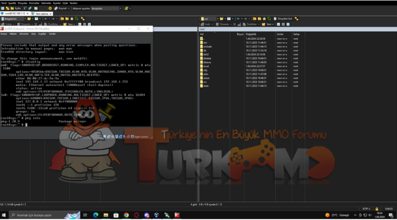Click the local panel home directory icon
The width and height of the screenshot is (397, 220).
click(x=72, y=19)
